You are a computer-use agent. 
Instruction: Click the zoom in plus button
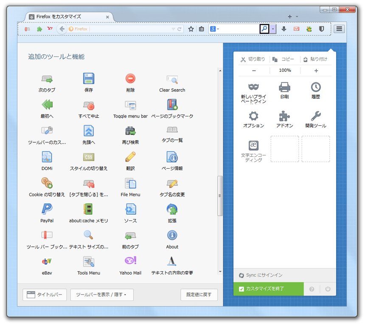316,71
